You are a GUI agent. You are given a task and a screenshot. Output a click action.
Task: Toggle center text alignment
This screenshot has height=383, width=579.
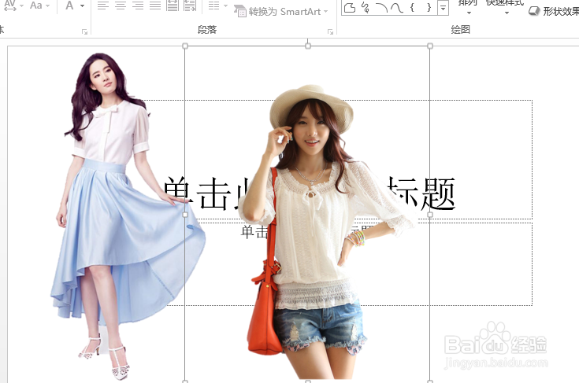point(121,6)
